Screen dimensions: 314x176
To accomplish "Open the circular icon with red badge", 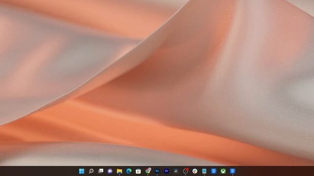I will click(x=185, y=171).
